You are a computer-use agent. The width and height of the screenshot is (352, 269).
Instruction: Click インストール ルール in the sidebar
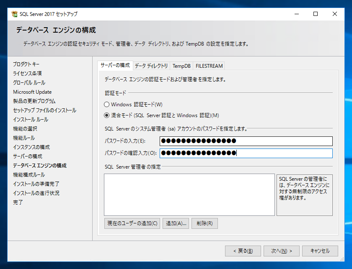(x=31, y=120)
